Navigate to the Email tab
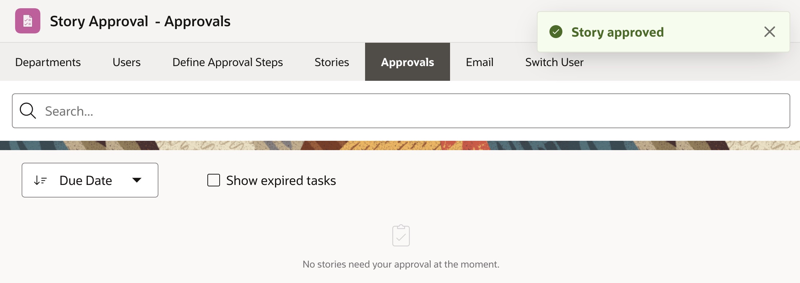The image size is (800, 283). click(x=480, y=62)
